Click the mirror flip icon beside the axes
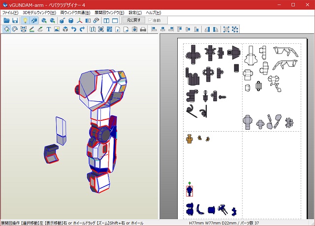The height and width of the screenshot is (226, 315). [x=88, y=21]
